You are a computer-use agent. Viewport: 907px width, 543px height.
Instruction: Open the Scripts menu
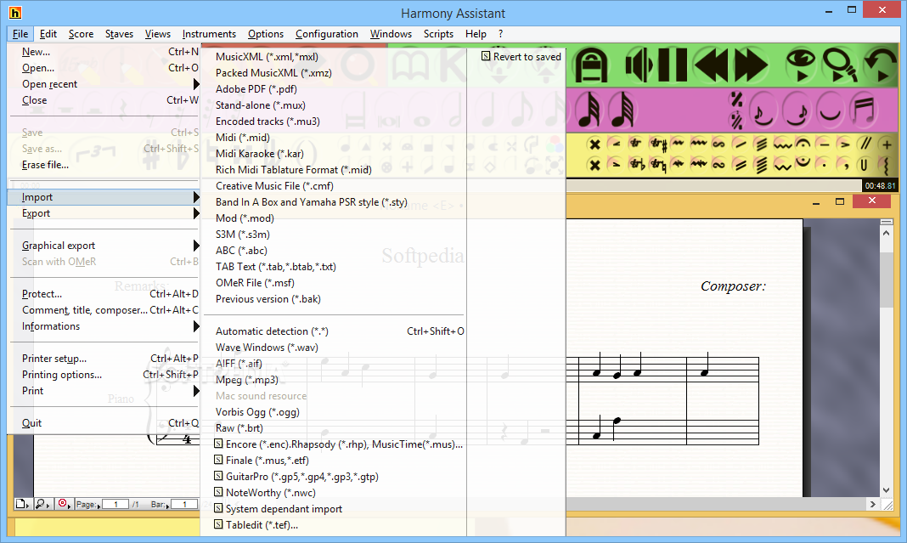click(x=438, y=34)
